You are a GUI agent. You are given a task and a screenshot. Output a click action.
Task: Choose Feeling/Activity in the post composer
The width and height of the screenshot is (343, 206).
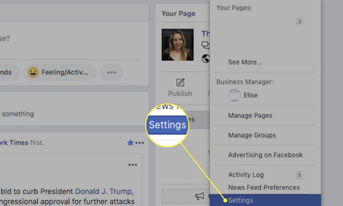point(59,72)
